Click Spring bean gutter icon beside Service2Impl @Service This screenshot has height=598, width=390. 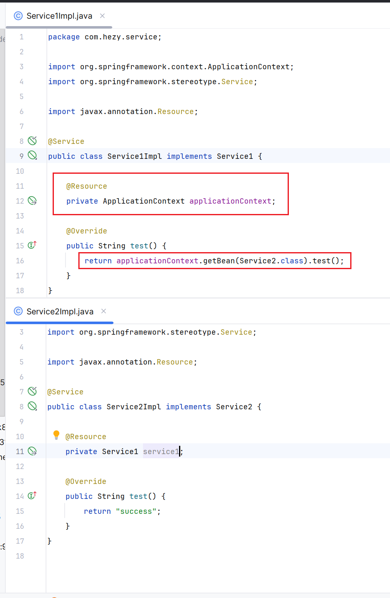click(x=32, y=391)
